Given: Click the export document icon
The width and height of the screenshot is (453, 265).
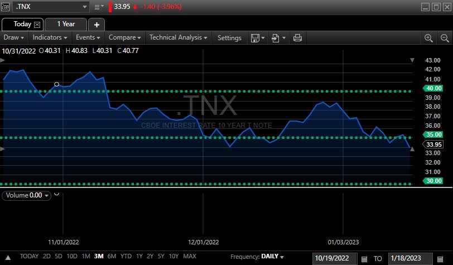Looking at the screenshot, I should [x=276, y=38].
